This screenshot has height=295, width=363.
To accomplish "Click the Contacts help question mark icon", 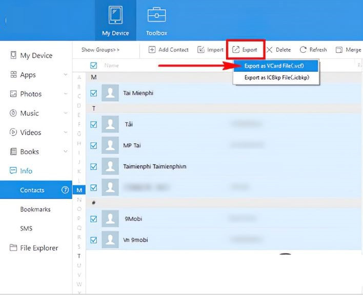I will coord(65,190).
